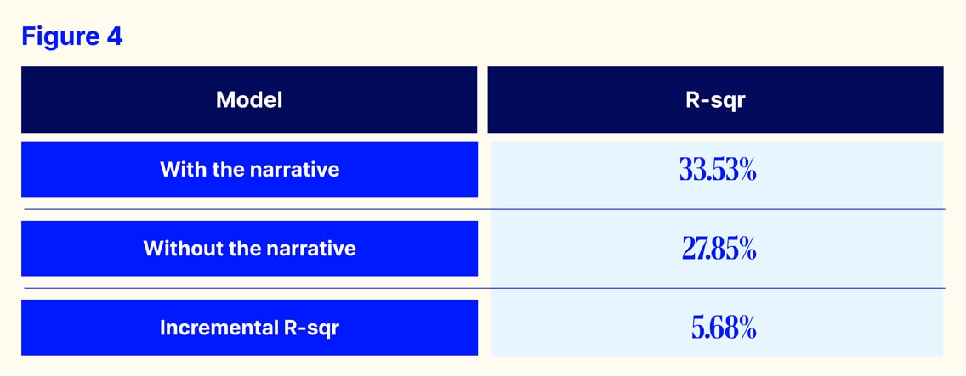The width and height of the screenshot is (966, 376).
Task: Click the With the narrative row label
Action: (249, 170)
